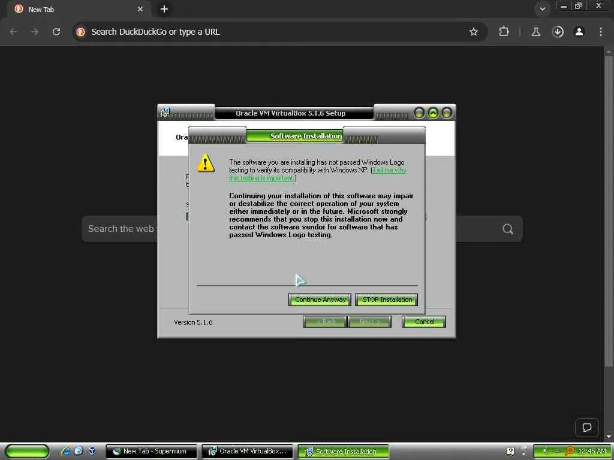This screenshot has height=460, width=614.
Task: Open a new tab with plus button
Action: 164,9
